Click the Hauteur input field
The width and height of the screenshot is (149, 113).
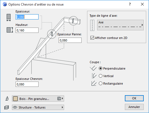(27, 30)
